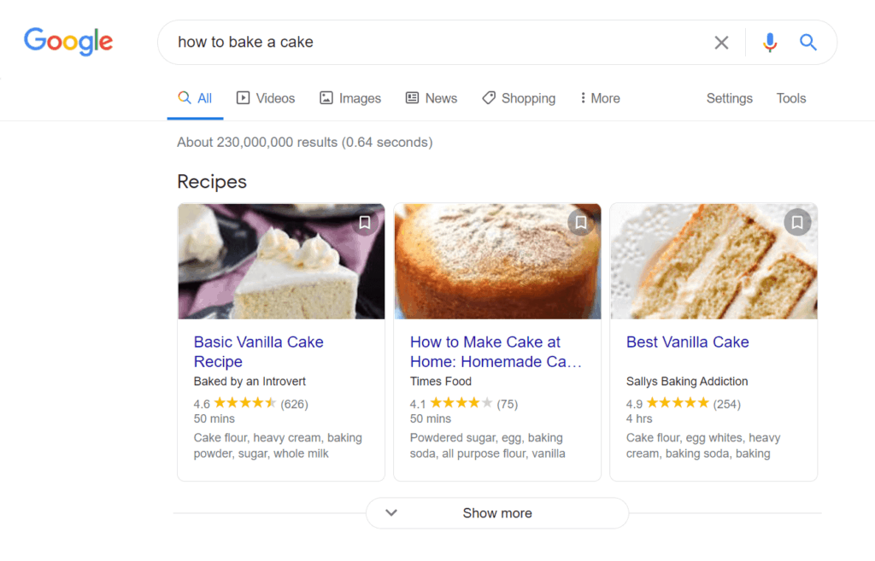The height and width of the screenshot is (561, 875).
Task: Open the News results tab
Action: [432, 98]
